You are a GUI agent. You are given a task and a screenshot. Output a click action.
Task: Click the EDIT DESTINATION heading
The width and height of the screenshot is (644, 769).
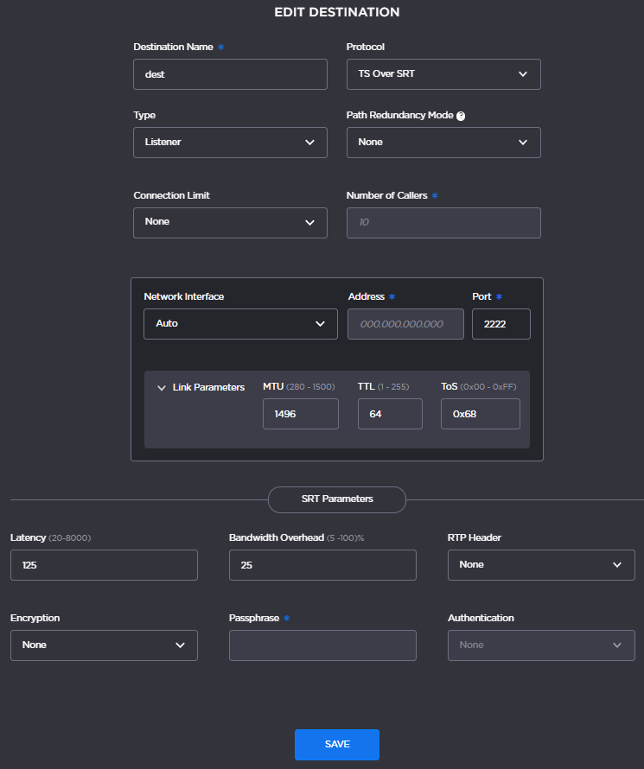[336, 12]
